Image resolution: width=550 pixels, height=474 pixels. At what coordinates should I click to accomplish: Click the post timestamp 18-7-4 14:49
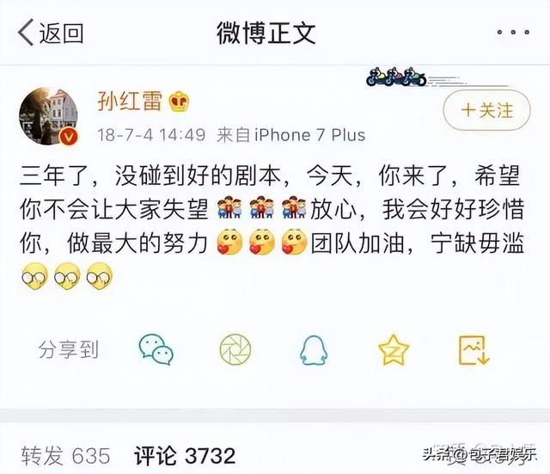pos(151,135)
